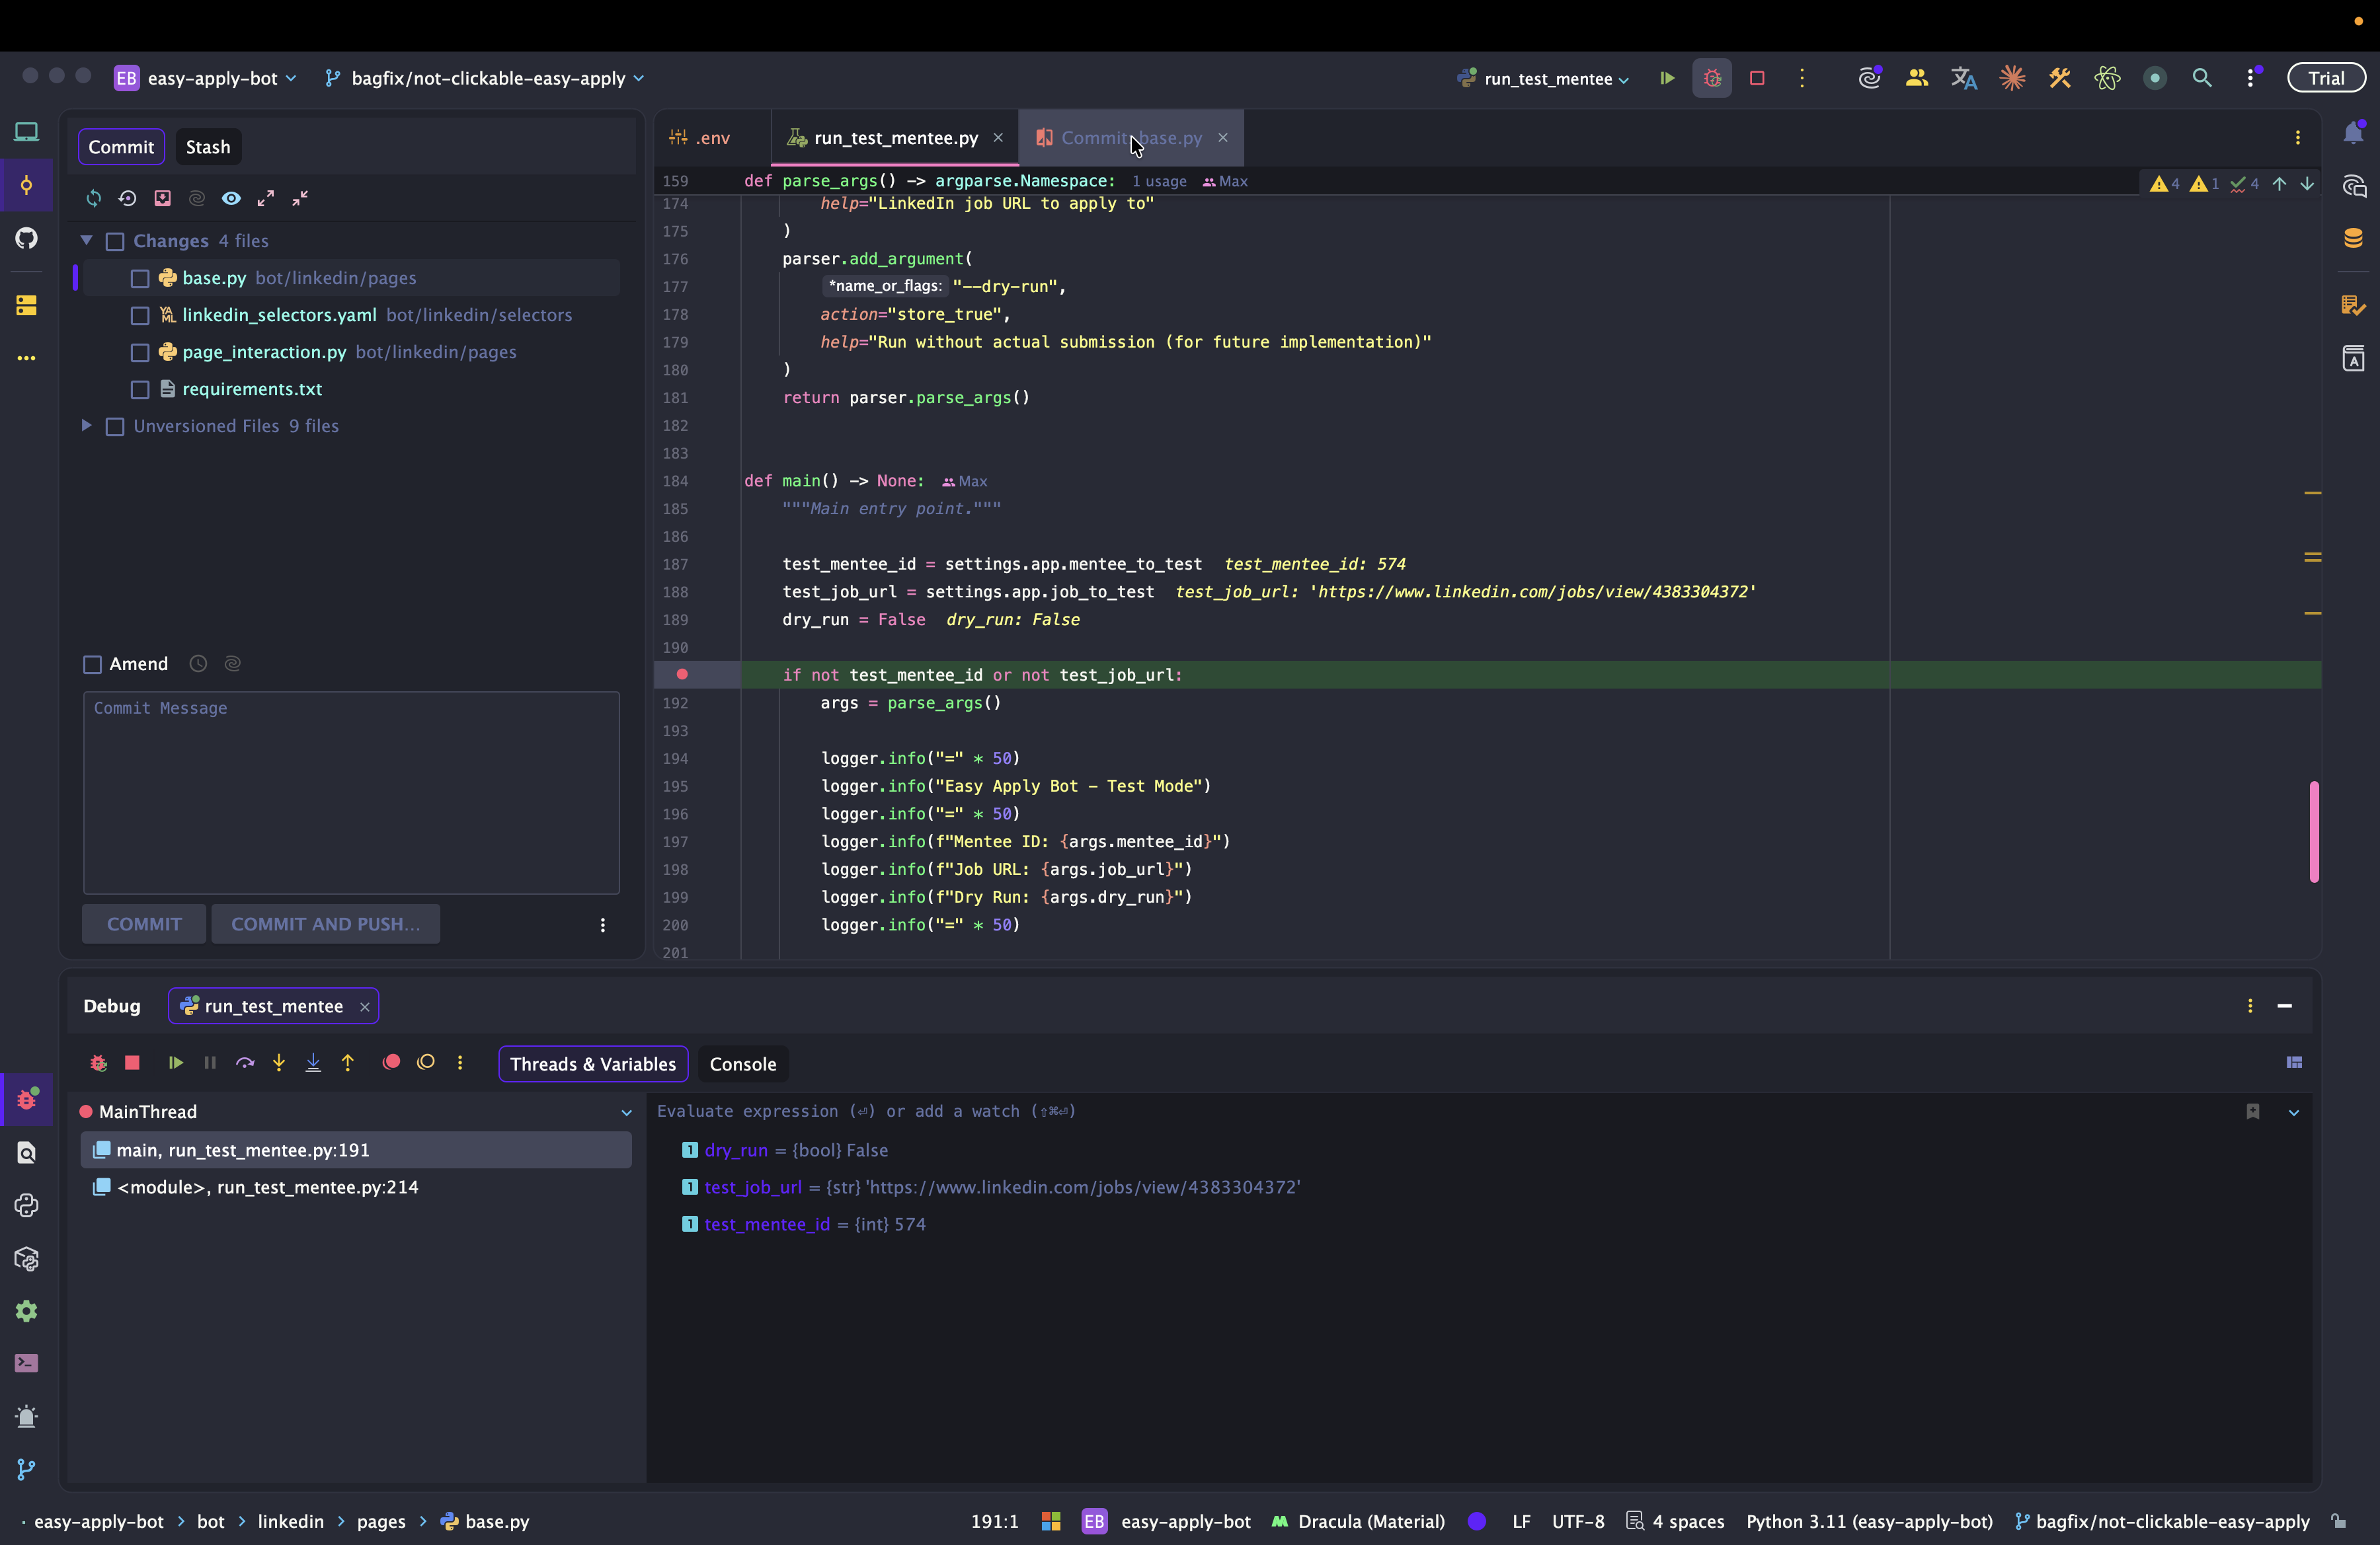Screen dimensions: 2380x1545
Task: Click the pink editor scrollbar thumb
Action: pos(2313,831)
